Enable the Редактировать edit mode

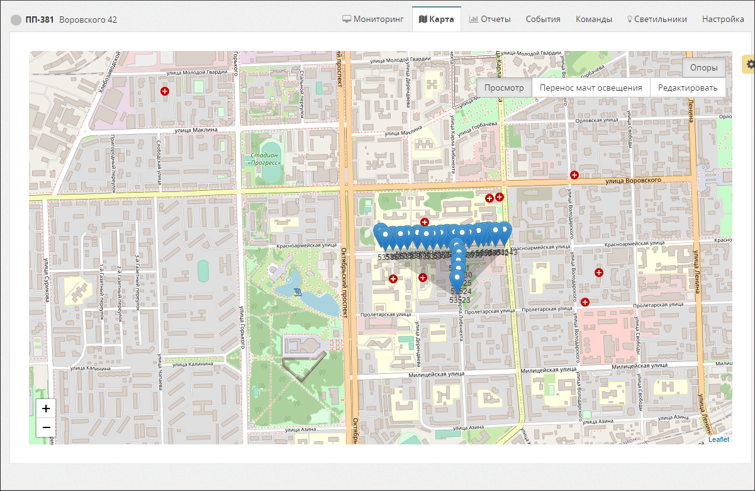[688, 87]
